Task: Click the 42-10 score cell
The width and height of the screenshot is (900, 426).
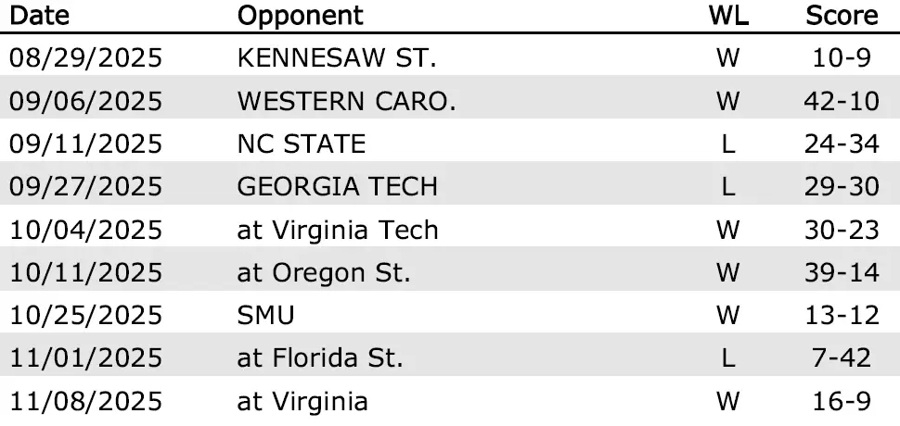Action: pyautogui.click(x=842, y=101)
